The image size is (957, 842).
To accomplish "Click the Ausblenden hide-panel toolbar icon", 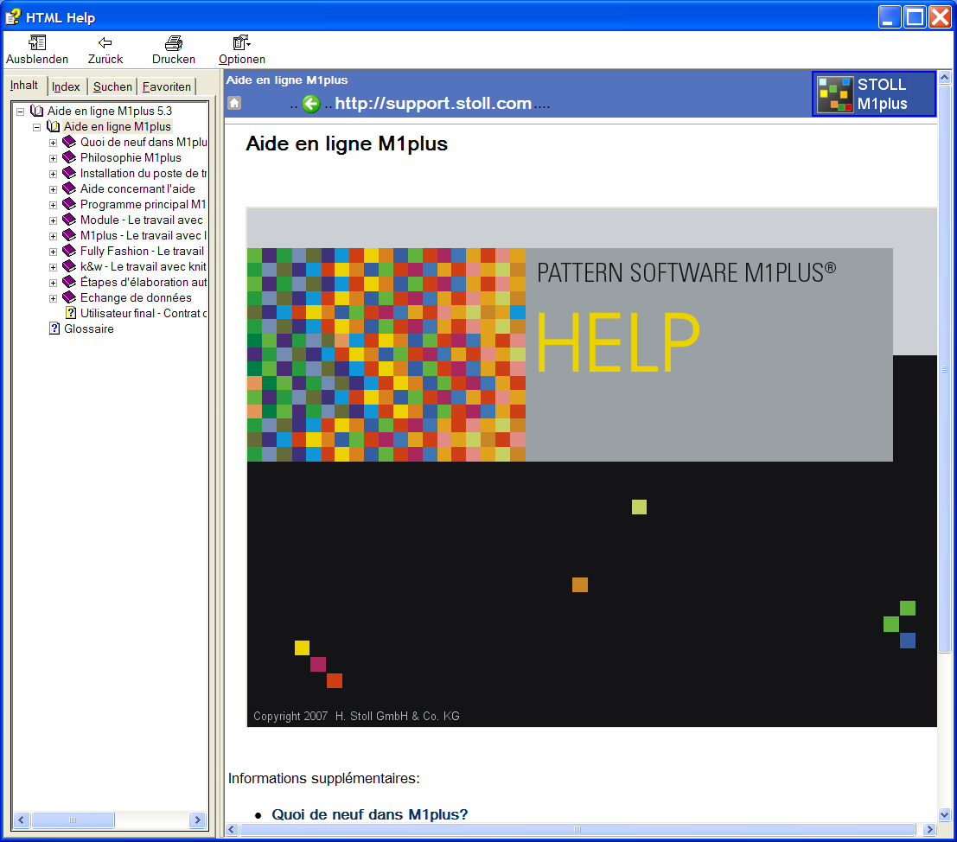I will (37, 42).
